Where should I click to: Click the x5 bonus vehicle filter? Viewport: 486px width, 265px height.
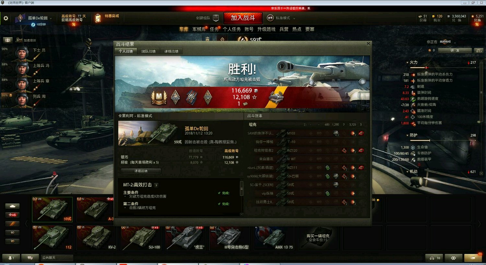coord(12,215)
